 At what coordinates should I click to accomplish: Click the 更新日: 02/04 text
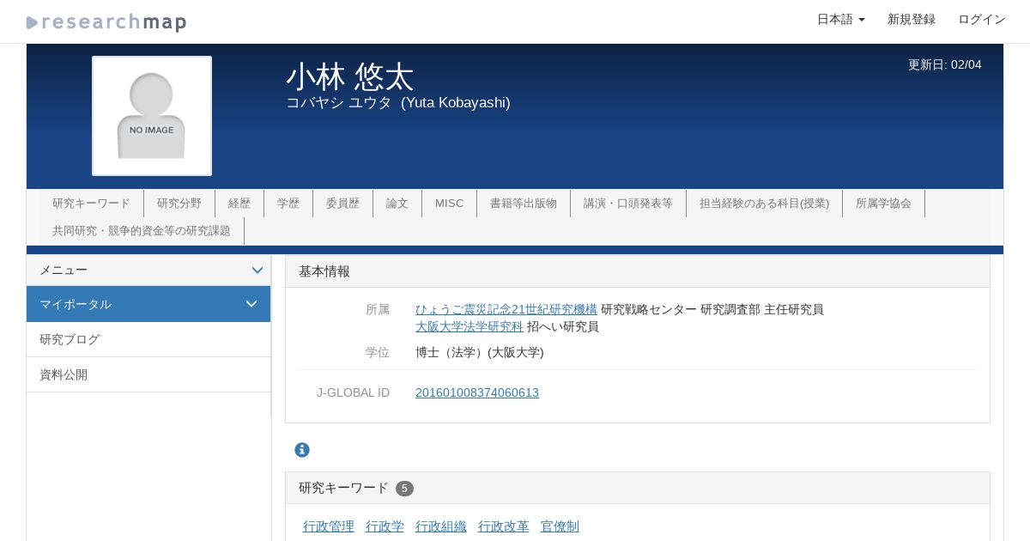945,64
